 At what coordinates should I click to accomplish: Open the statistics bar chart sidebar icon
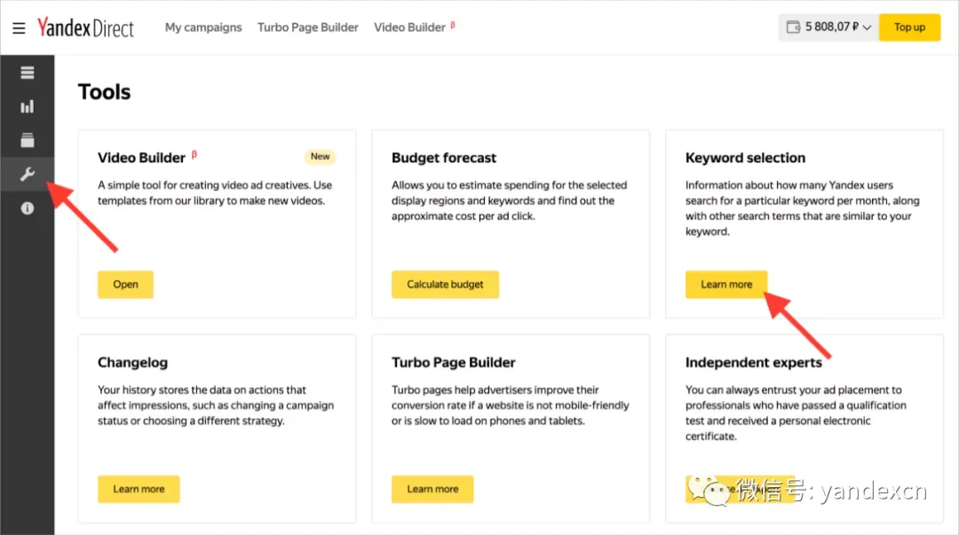tap(27, 107)
